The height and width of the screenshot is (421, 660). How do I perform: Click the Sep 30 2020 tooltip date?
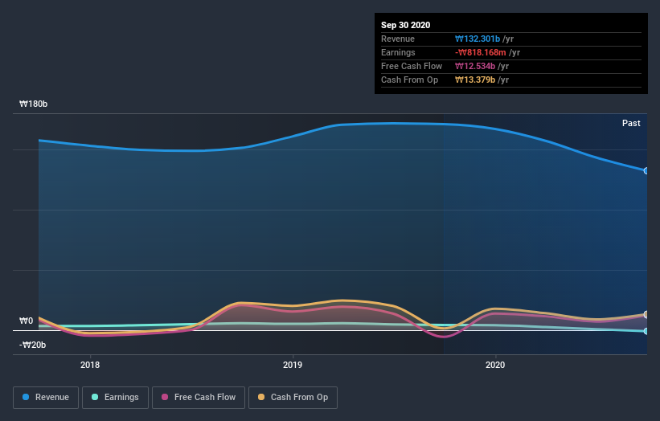(x=405, y=25)
